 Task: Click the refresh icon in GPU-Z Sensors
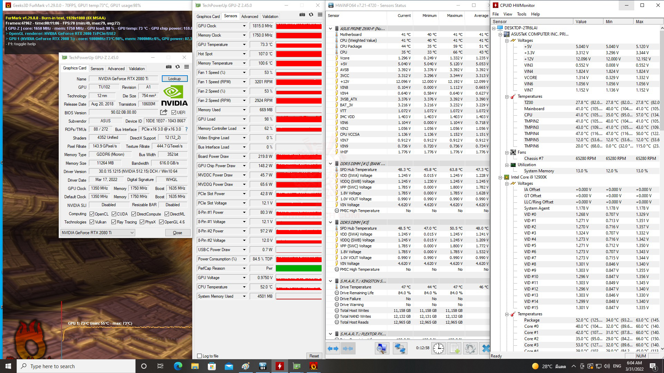pos(311,15)
